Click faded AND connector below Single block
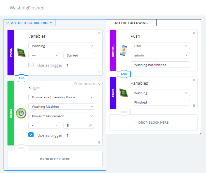 pyautogui.click(x=22, y=148)
